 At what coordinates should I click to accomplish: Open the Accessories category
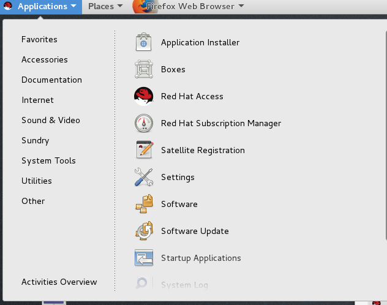[x=45, y=60]
